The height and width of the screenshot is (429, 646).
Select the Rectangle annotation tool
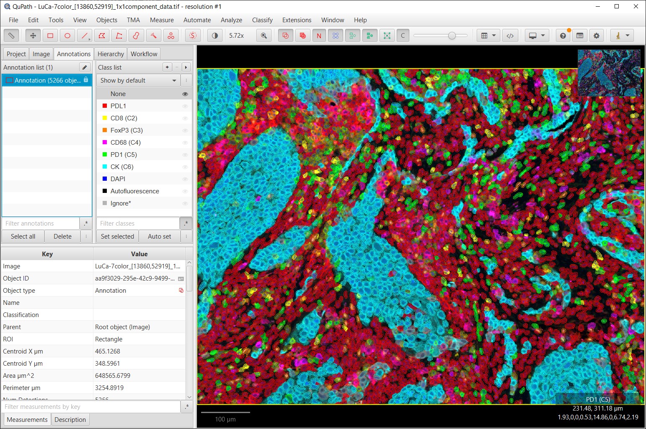[50, 36]
